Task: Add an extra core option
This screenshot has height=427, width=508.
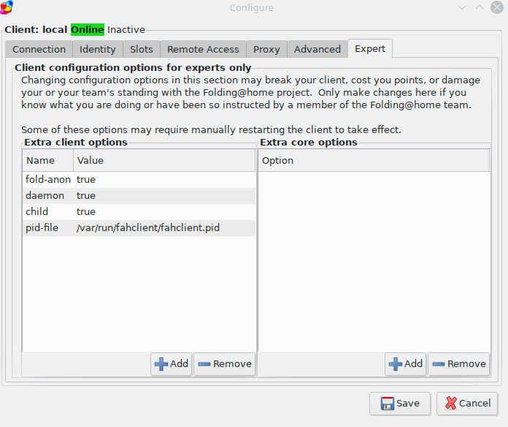Action: pyautogui.click(x=406, y=364)
